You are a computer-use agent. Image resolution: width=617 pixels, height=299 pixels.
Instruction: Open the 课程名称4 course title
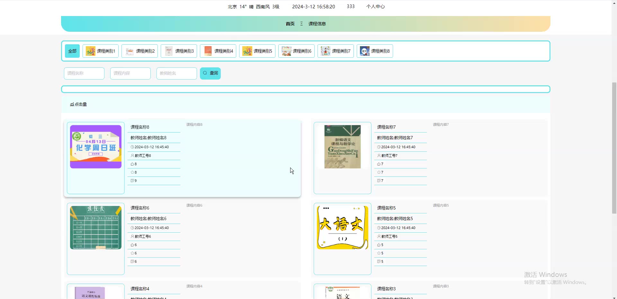pyautogui.click(x=140, y=289)
